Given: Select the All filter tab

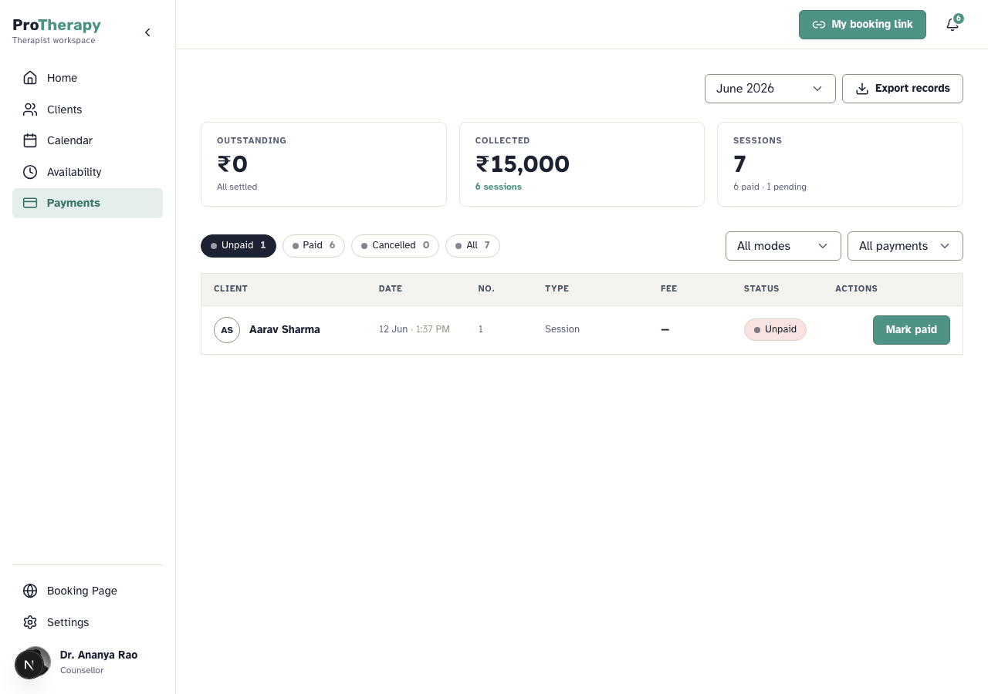Looking at the screenshot, I should 472,246.
